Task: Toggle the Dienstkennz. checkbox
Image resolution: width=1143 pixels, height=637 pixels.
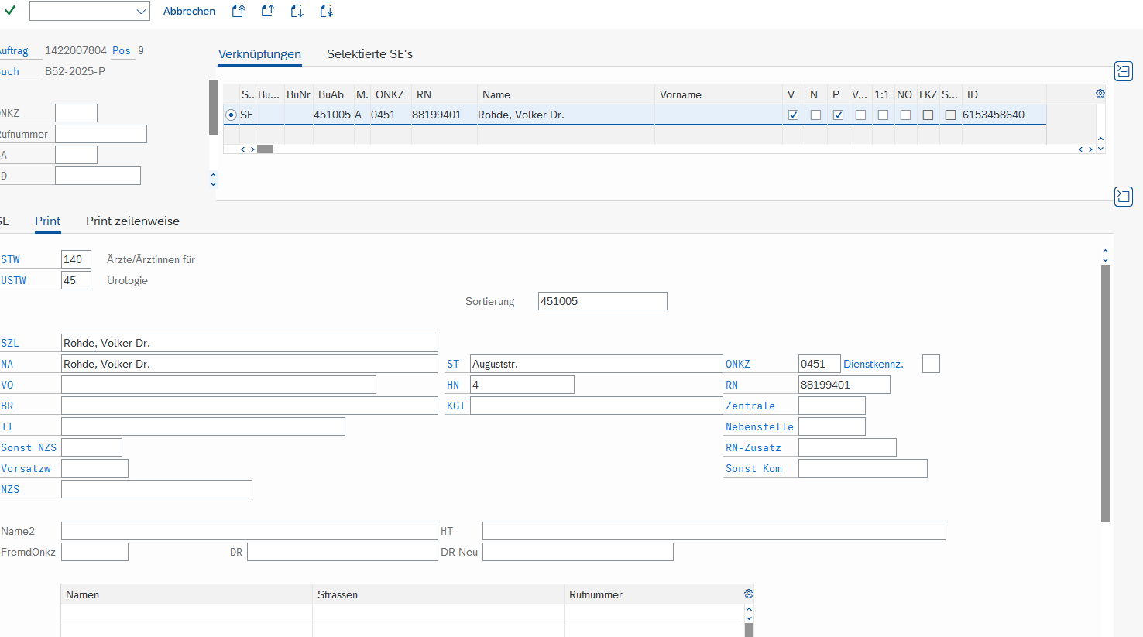Action: (x=931, y=364)
